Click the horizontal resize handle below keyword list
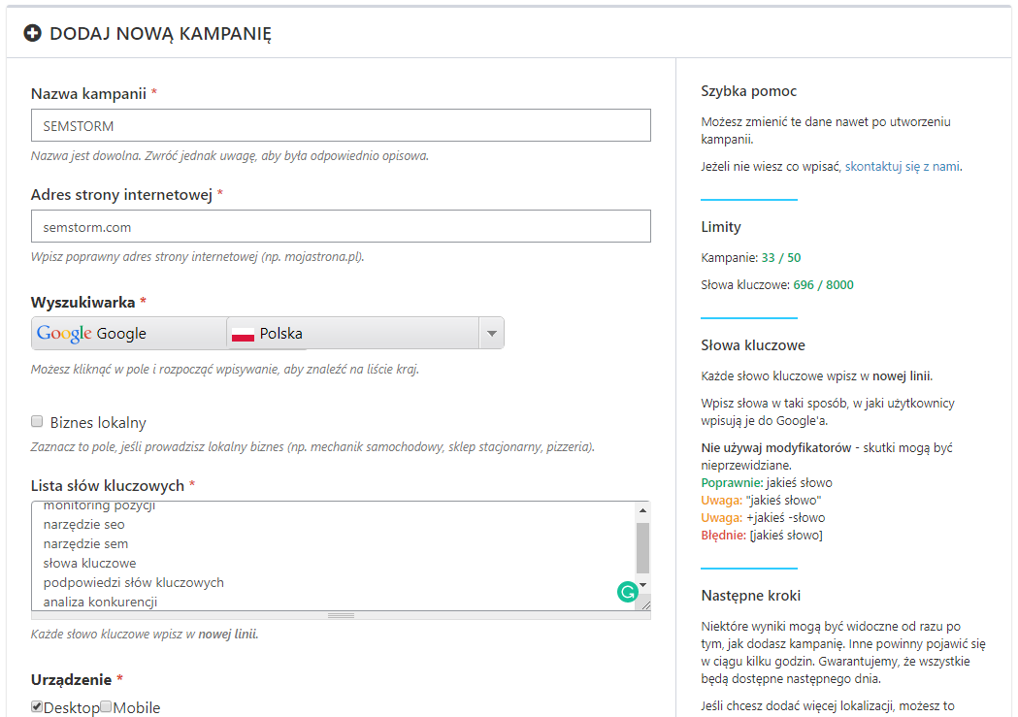 341,615
